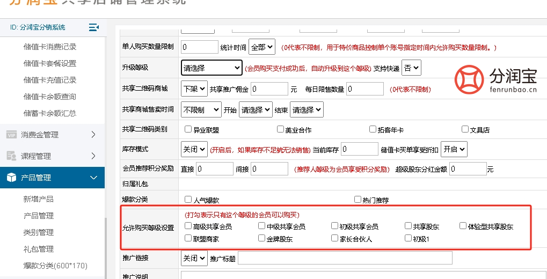Click 直接 积分奖励 input field
Screen dimensions: 547x279
click(215, 169)
